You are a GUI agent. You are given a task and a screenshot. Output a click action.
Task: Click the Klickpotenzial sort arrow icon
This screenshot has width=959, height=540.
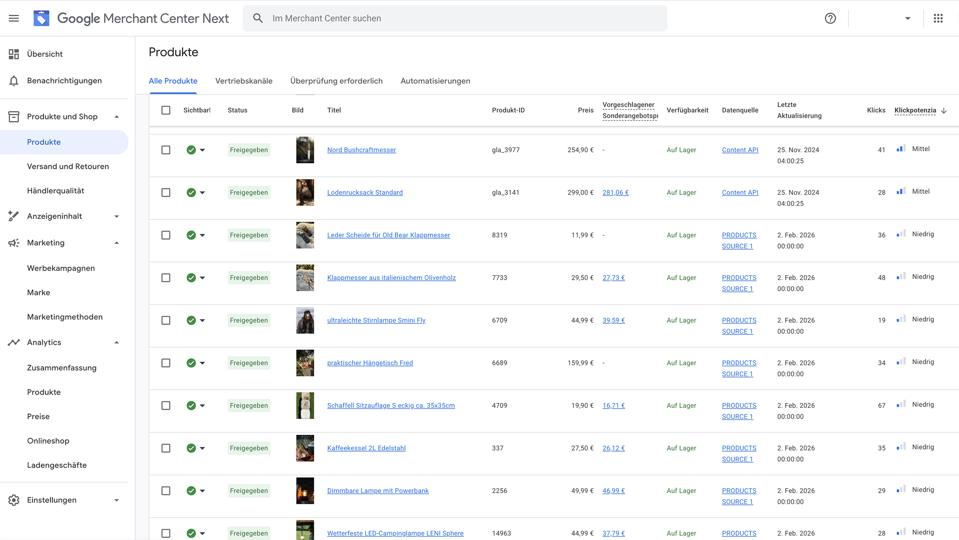click(x=944, y=111)
